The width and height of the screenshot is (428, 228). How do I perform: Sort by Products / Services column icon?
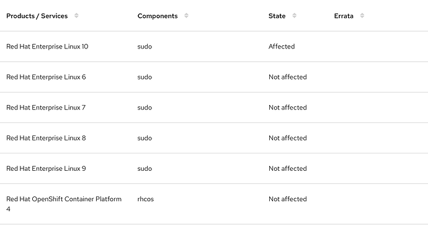coord(76,16)
